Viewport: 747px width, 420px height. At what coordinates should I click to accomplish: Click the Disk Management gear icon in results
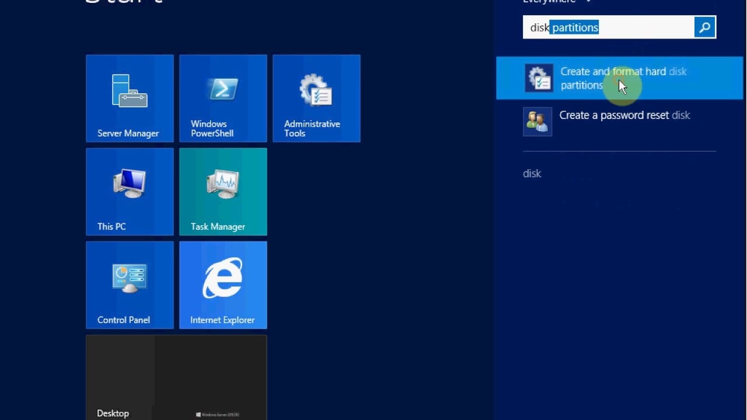[537, 78]
